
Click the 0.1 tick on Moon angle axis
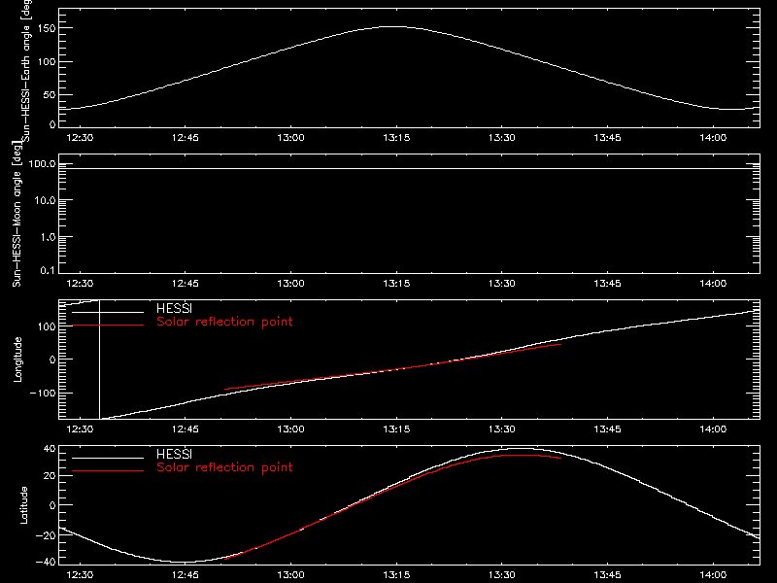[48, 270]
